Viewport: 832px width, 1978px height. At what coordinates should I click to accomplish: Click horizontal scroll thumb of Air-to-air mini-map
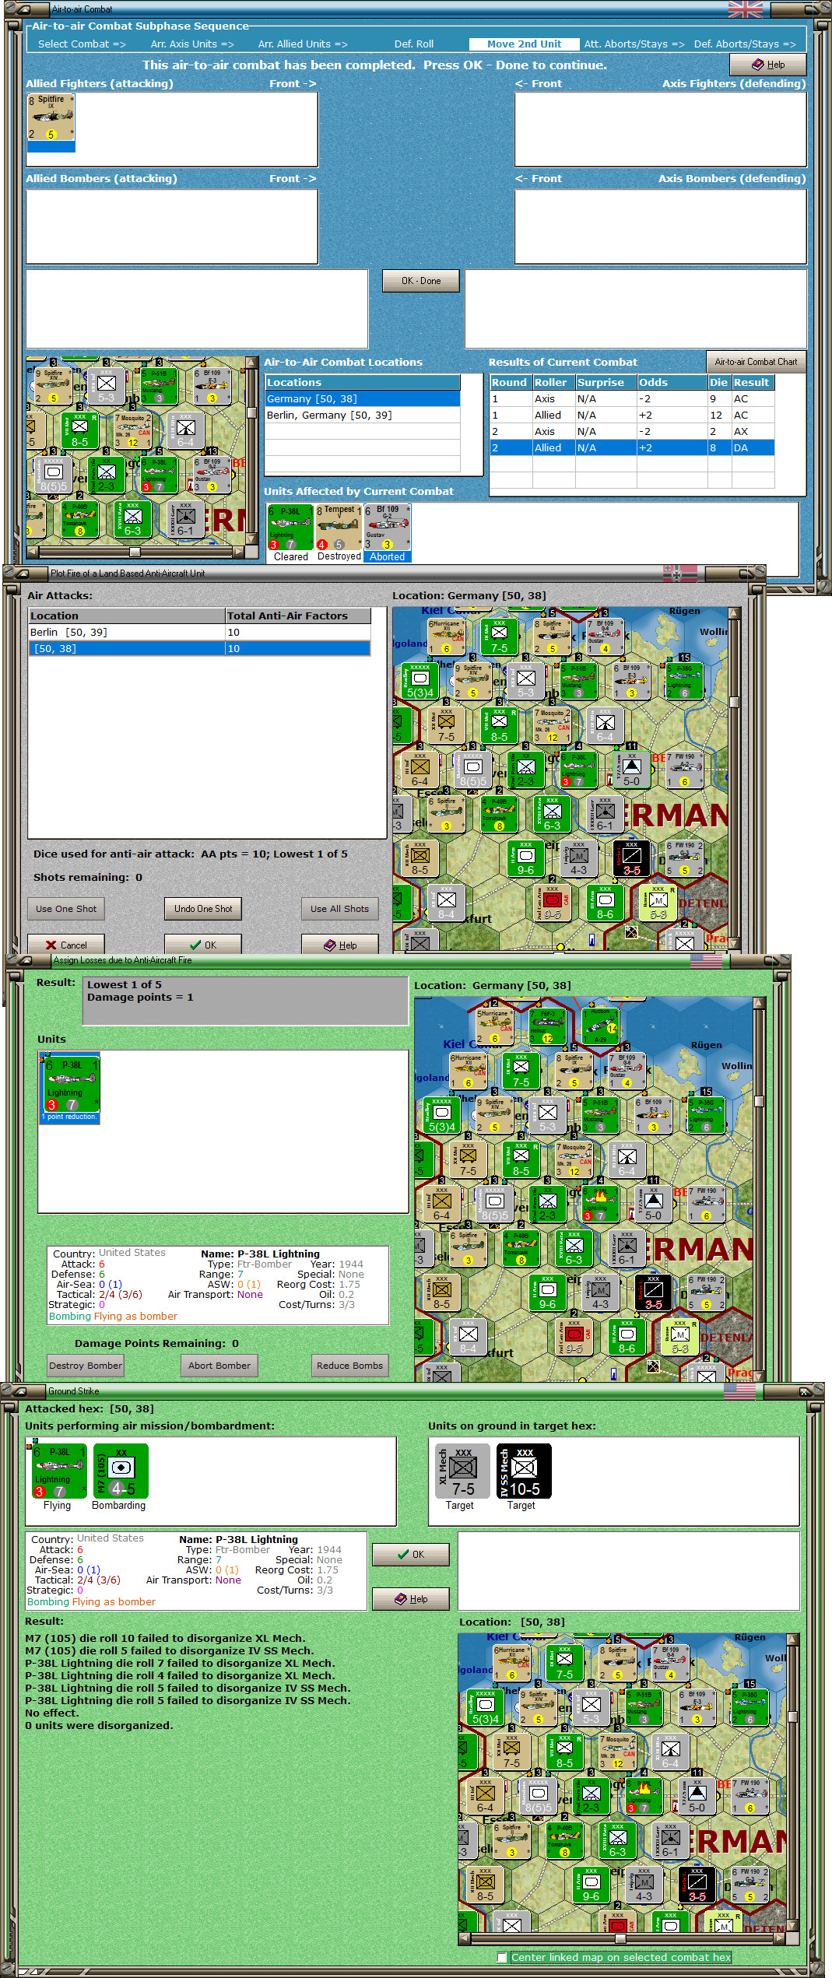(x=135, y=552)
